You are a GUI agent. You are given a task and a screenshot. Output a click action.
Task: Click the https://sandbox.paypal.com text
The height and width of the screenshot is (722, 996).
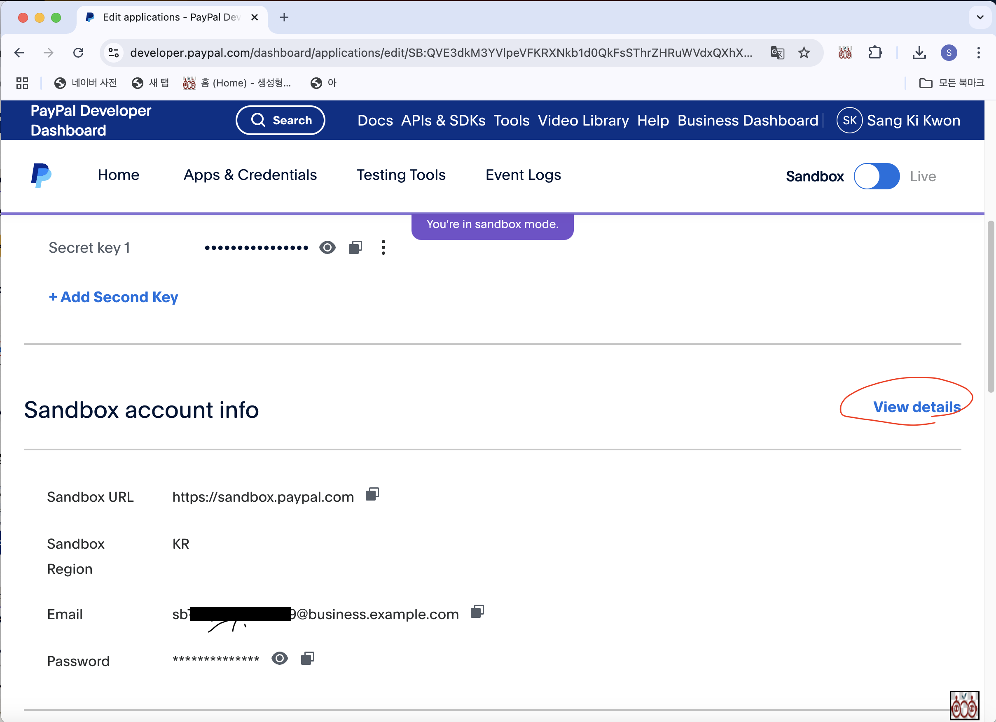(x=263, y=497)
